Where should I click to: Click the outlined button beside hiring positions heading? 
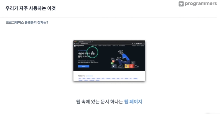89,76
